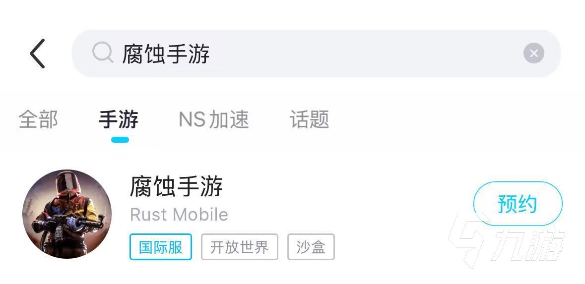Select the 开放世界 tag

click(x=240, y=247)
